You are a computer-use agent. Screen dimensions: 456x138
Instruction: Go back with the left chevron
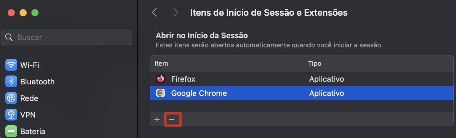pos(154,12)
